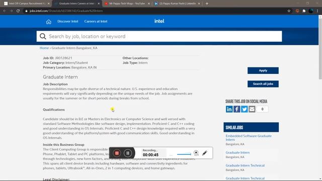Bookmark this page with star icon
322x181 pixels.
pyautogui.click(x=289, y=11)
